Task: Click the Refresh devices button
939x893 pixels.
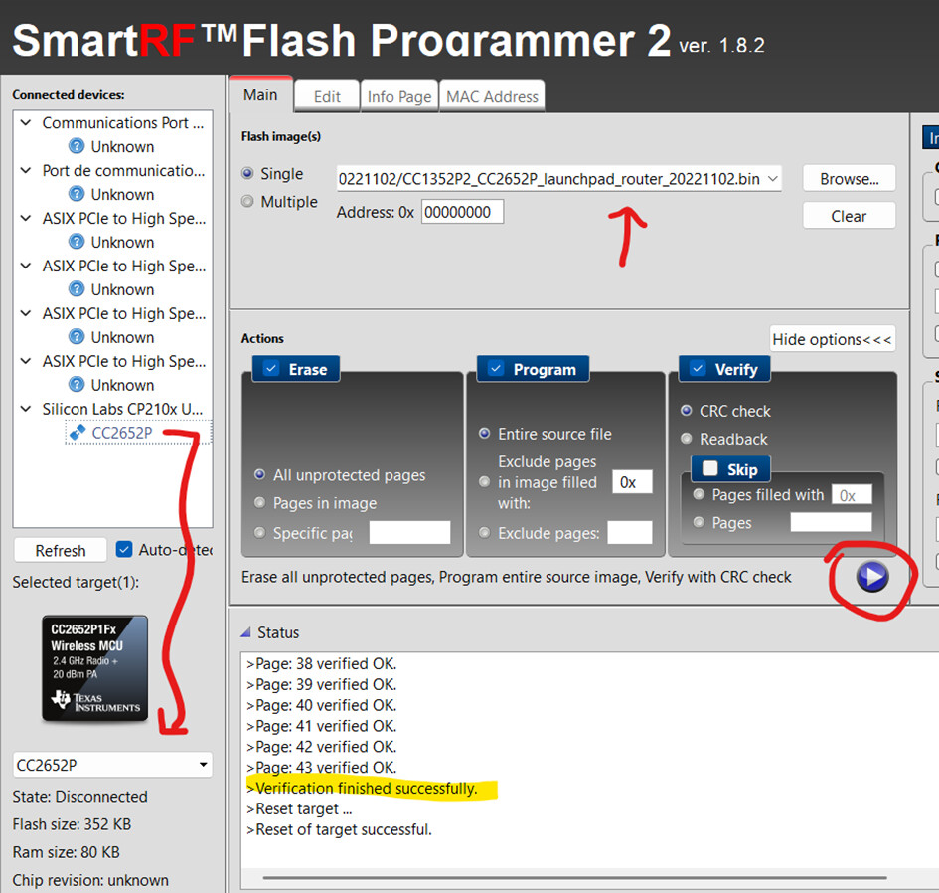Action: (x=61, y=550)
